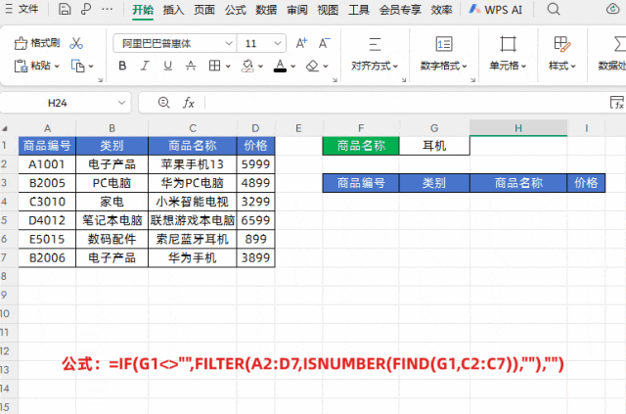Click the eraser clear icon
Viewport: 626px width, 414px height.
(312, 66)
